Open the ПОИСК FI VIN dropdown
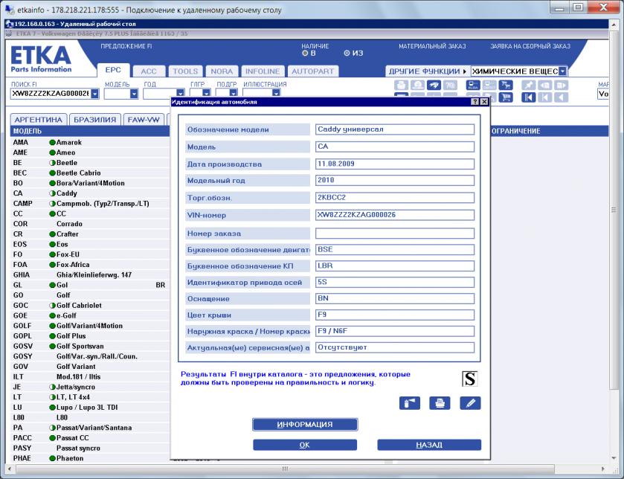This screenshot has height=479, width=624. pyautogui.click(x=94, y=94)
